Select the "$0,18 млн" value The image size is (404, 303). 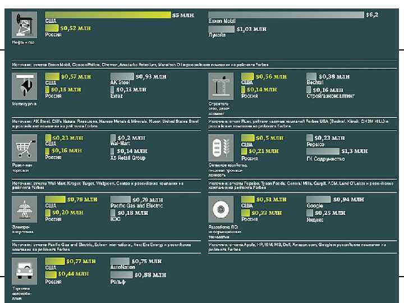[133, 213]
